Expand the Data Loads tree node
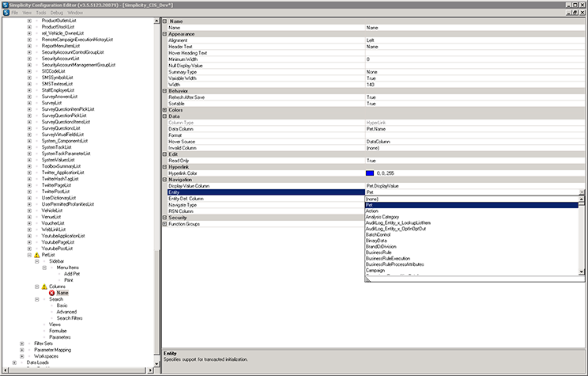 click(14, 363)
